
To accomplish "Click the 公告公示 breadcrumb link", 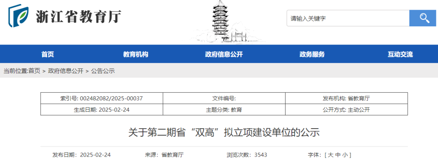I will [x=103, y=71].
